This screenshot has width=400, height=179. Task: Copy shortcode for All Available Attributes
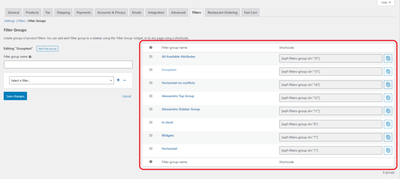click(x=388, y=59)
